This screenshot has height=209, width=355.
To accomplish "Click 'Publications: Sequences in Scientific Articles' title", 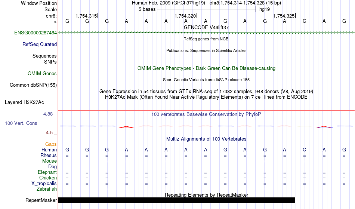I will (206, 50).
